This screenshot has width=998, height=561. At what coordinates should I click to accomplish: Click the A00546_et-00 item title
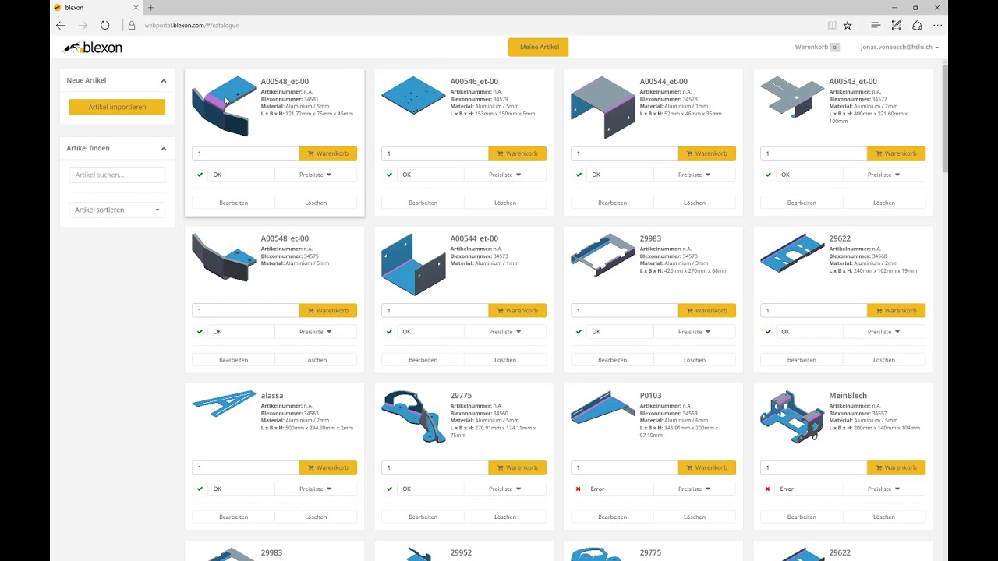coord(474,81)
